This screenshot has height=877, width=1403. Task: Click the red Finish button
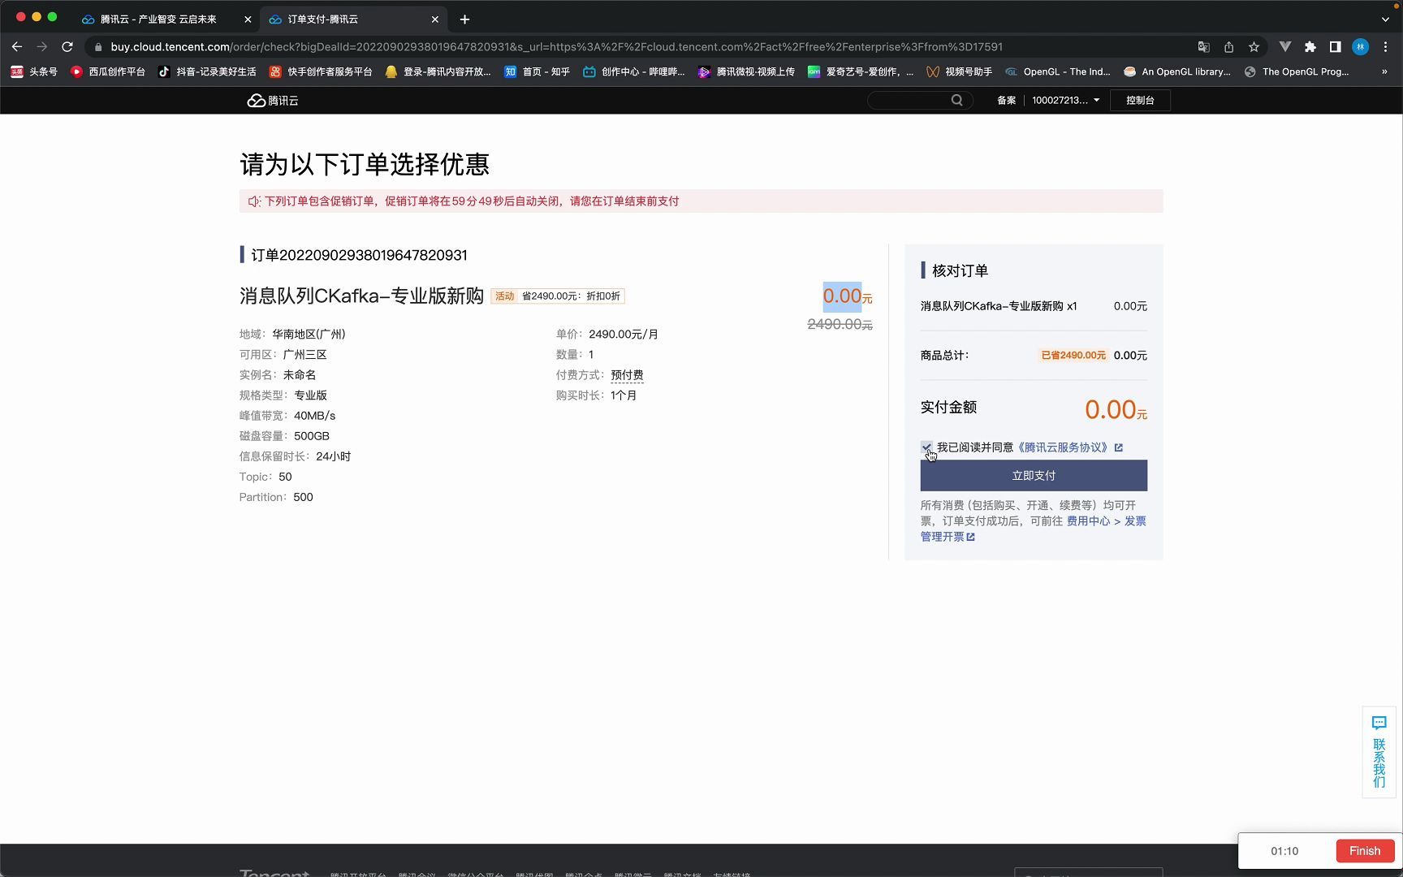(1365, 851)
